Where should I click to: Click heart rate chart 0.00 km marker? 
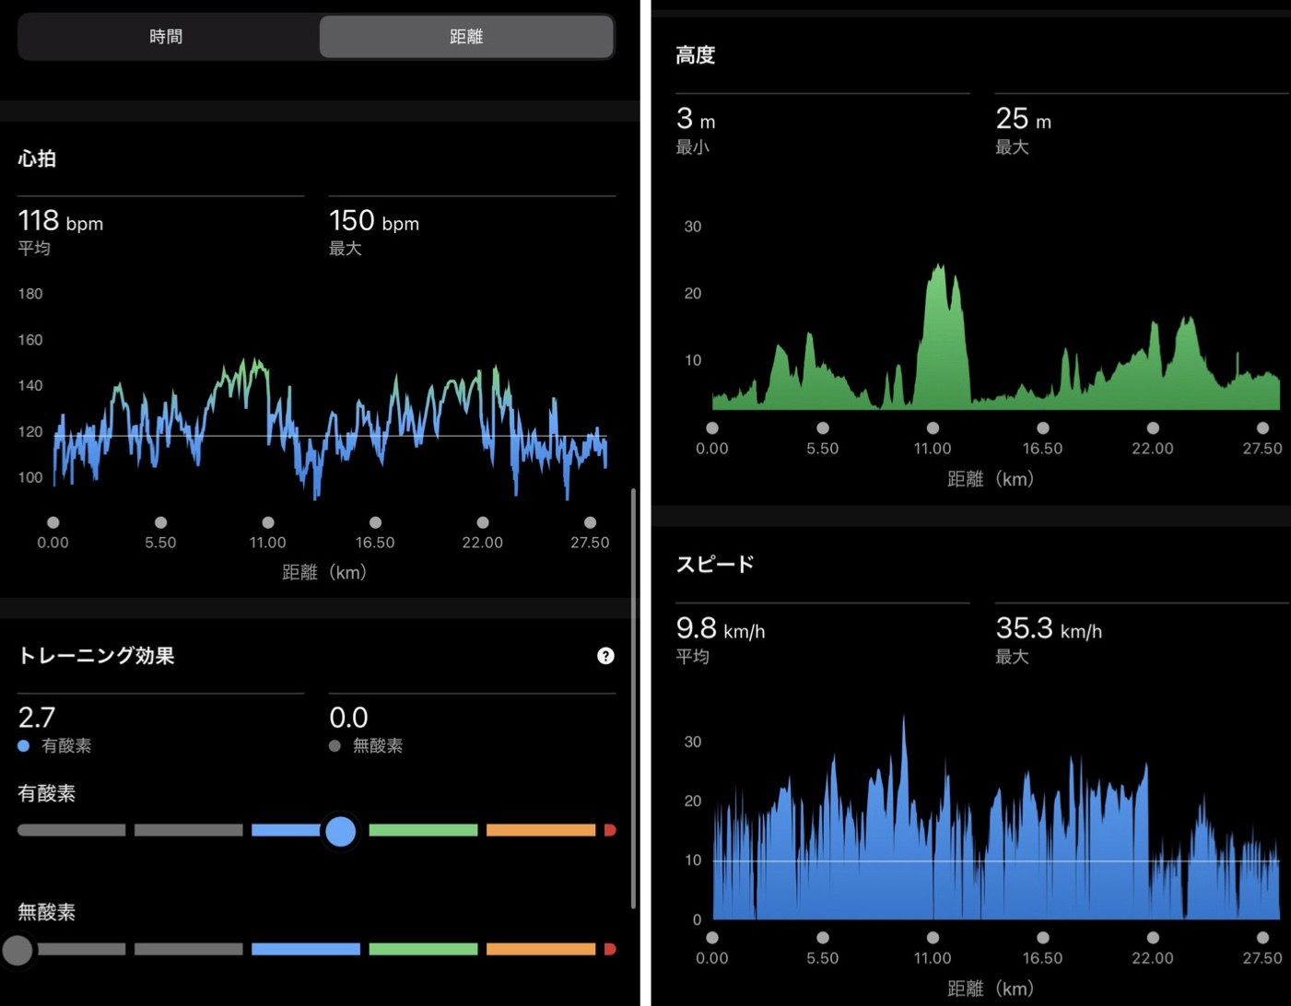pyautogui.click(x=53, y=522)
